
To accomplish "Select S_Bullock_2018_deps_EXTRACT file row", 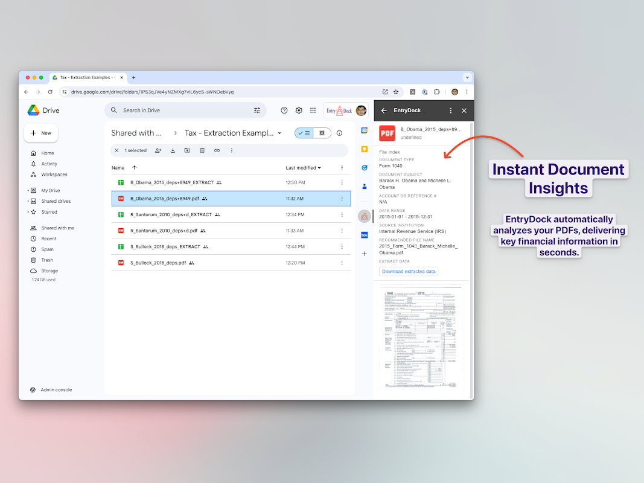I will [231, 247].
